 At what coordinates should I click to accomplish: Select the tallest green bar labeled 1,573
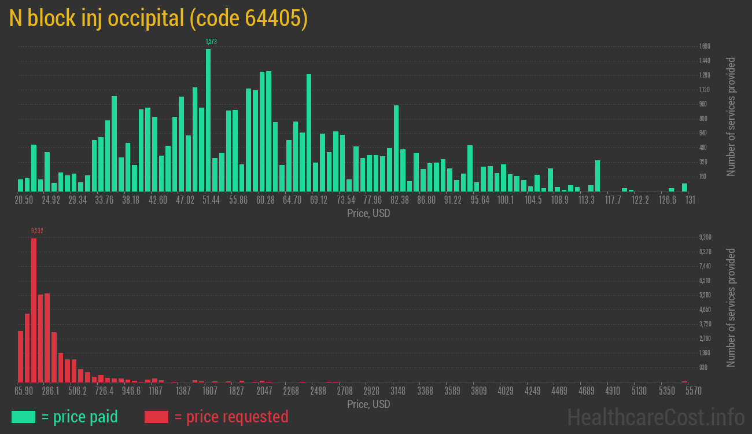pos(208,120)
